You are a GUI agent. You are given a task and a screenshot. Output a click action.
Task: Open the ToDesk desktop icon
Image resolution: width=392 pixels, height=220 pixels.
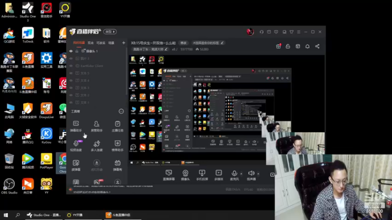(x=28, y=35)
